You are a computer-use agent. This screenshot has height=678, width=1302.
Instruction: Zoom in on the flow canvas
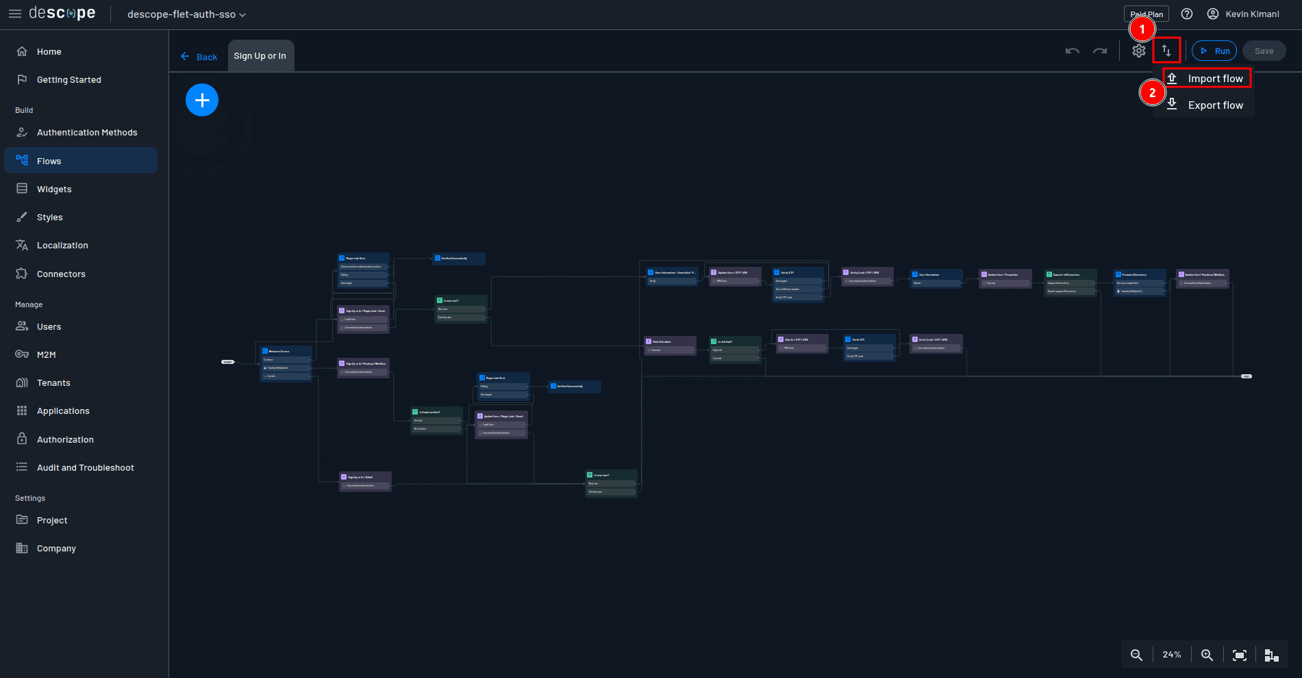coord(1207,655)
